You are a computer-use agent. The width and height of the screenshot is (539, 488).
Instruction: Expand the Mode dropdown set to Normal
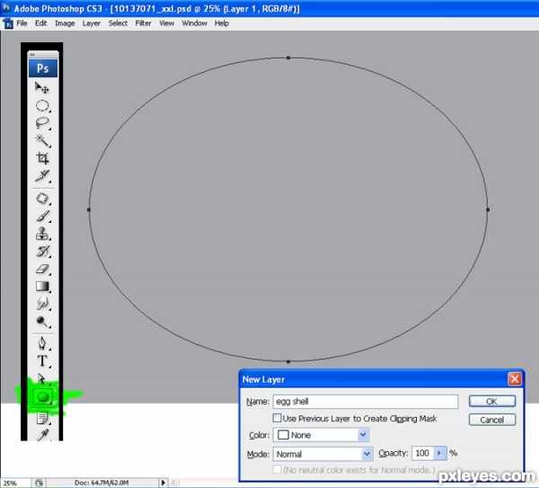coord(367,454)
